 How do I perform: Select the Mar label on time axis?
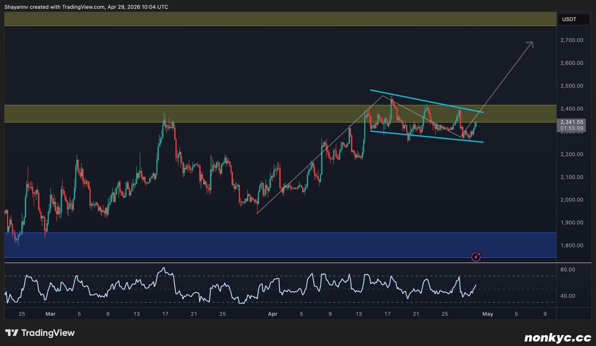click(x=51, y=314)
